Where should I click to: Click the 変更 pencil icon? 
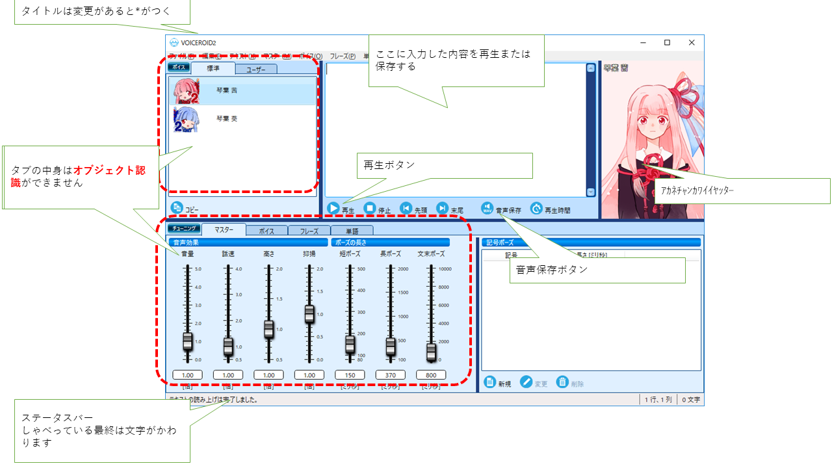pyautogui.click(x=528, y=383)
